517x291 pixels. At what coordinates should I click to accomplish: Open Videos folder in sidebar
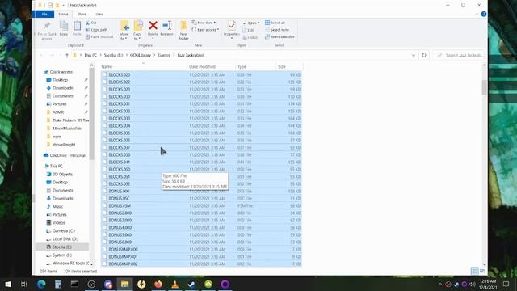56,223
